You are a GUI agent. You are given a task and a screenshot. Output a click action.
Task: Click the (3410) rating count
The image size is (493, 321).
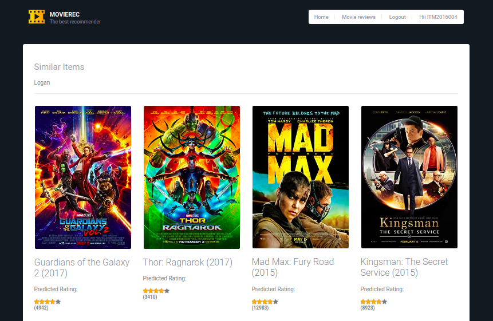150,297
